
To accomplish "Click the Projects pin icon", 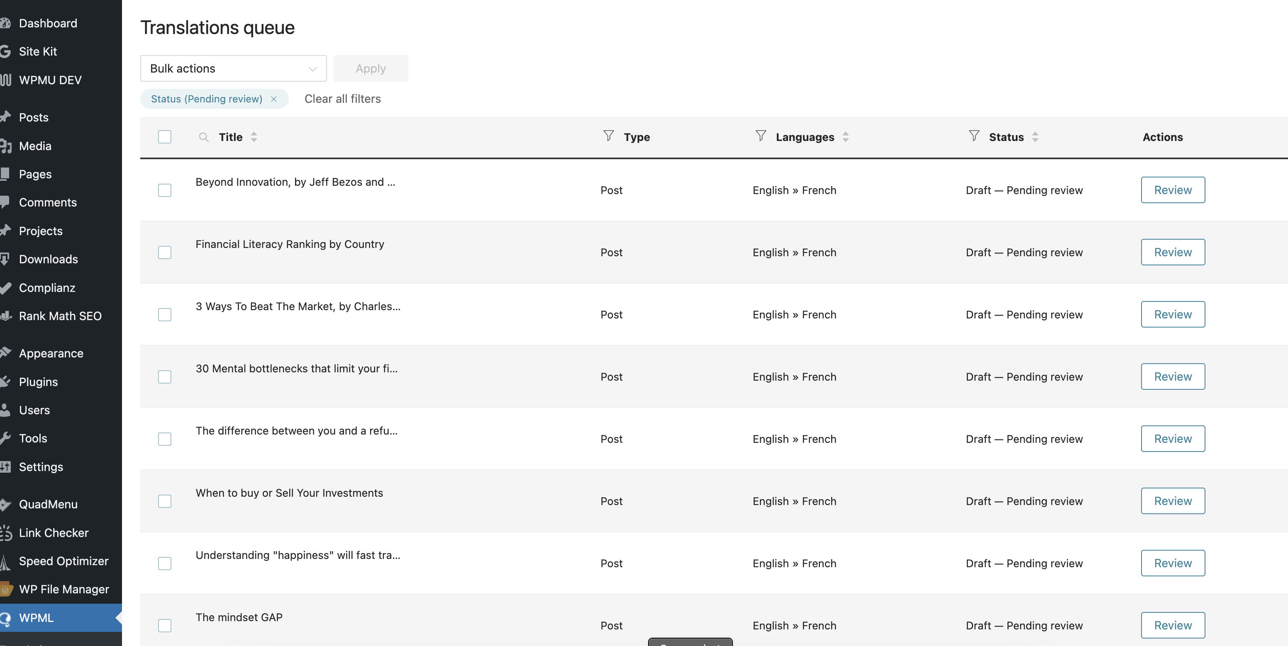I will coord(5,230).
